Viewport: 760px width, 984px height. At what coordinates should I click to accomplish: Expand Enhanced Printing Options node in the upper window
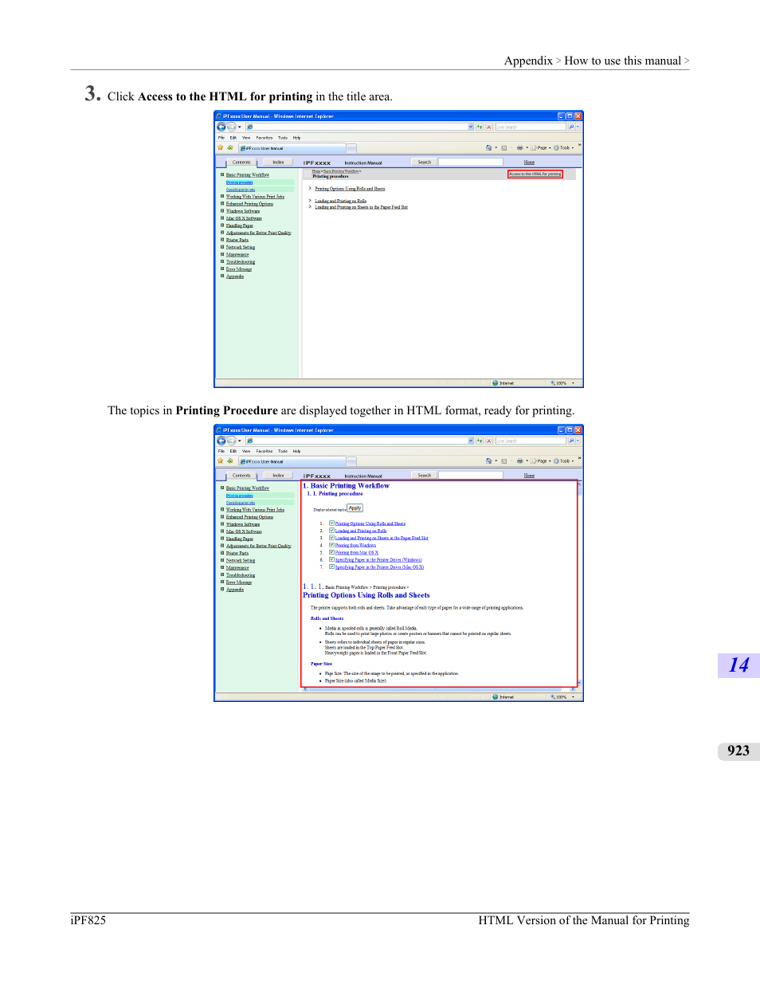pyautogui.click(x=222, y=203)
